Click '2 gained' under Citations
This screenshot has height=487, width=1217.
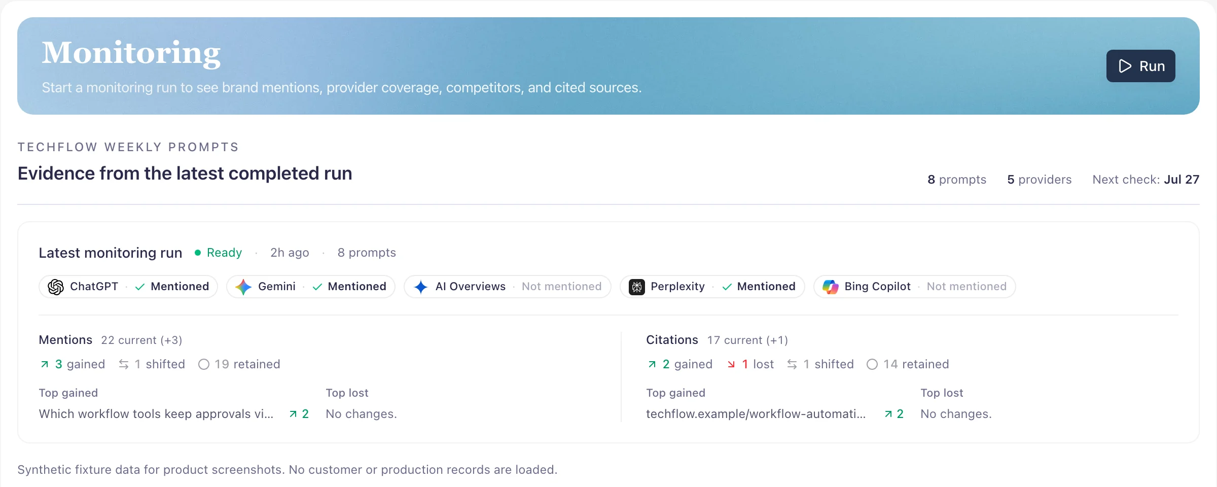pyautogui.click(x=688, y=364)
